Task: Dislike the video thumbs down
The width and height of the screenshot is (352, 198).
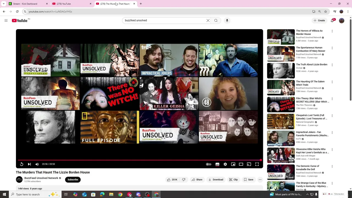Action: click(184, 180)
